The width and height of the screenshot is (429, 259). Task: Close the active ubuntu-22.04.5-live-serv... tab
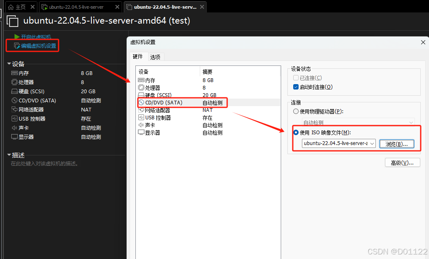coord(202,7)
